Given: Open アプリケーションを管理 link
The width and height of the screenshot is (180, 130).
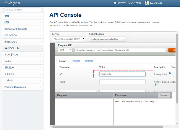Looking at the screenshot, I should (129, 3).
